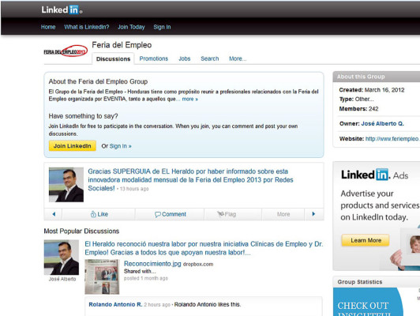The image size is (420, 316).
Task: Comment on the SUPERGUIA discussion post
Action: coord(170,214)
